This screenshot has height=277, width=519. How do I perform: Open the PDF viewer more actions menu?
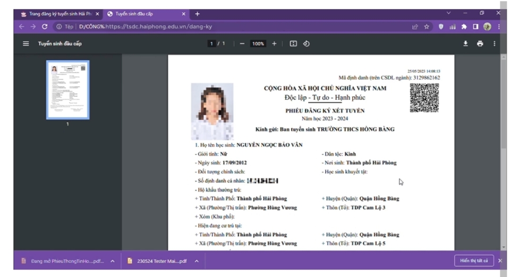pos(494,43)
